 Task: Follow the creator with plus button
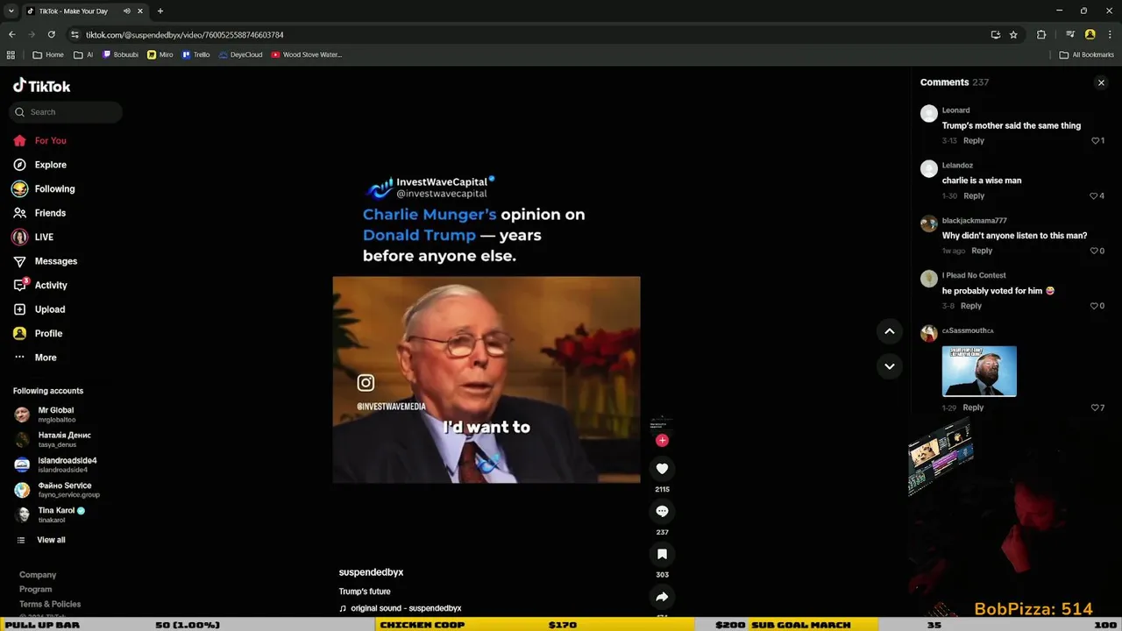662,440
